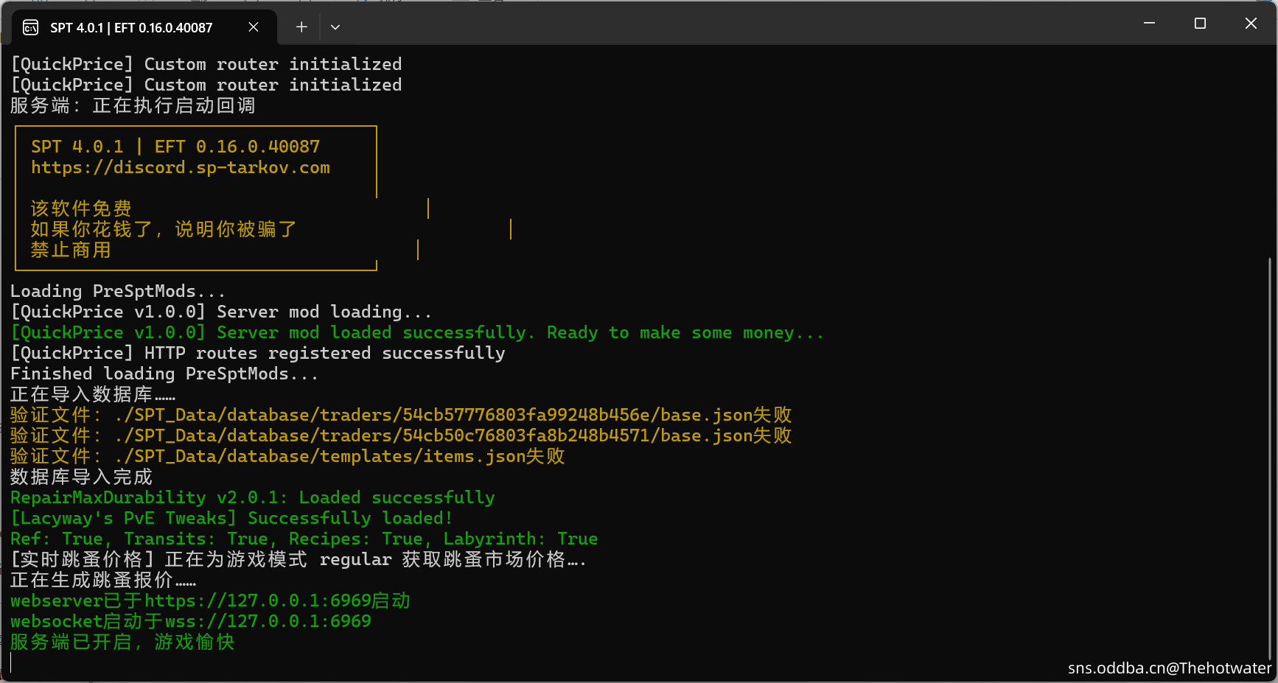Close the terminal window
This screenshot has width=1278, height=683.
click(x=1251, y=24)
